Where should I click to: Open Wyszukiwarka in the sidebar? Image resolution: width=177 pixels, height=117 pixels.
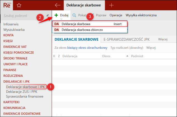pos(14,30)
